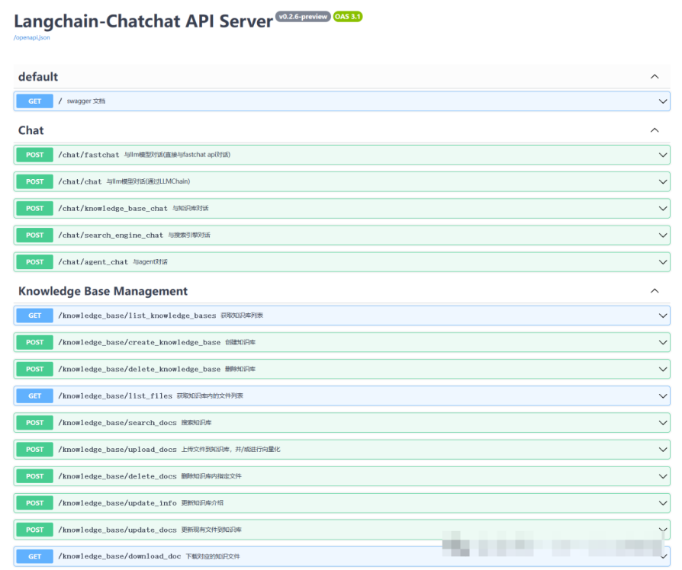Expand delete_knowledge_base endpoint arrow
The image size is (682, 570).
pyautogui.click(x=663, y=370)
